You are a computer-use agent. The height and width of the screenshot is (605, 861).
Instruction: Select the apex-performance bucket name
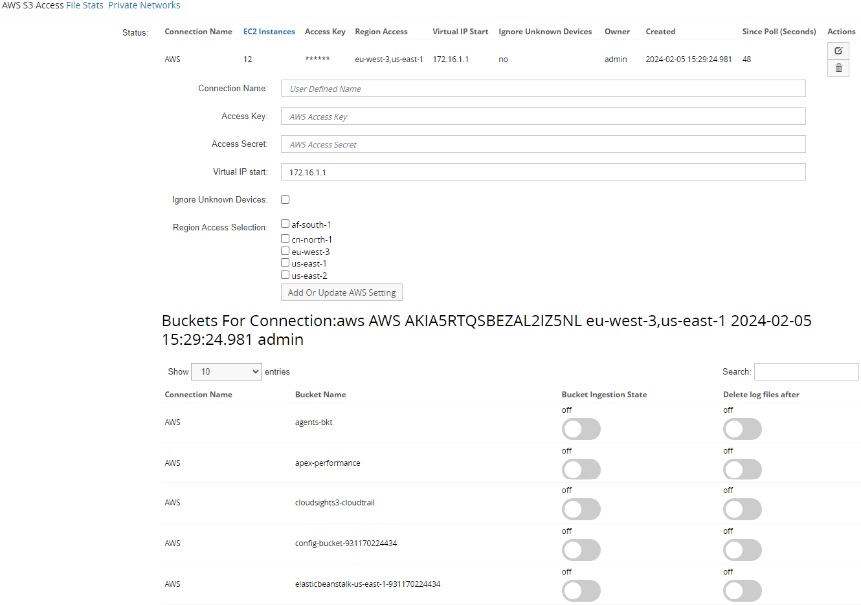pos(328,463)
